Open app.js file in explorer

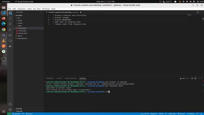[x=29, y=36]
